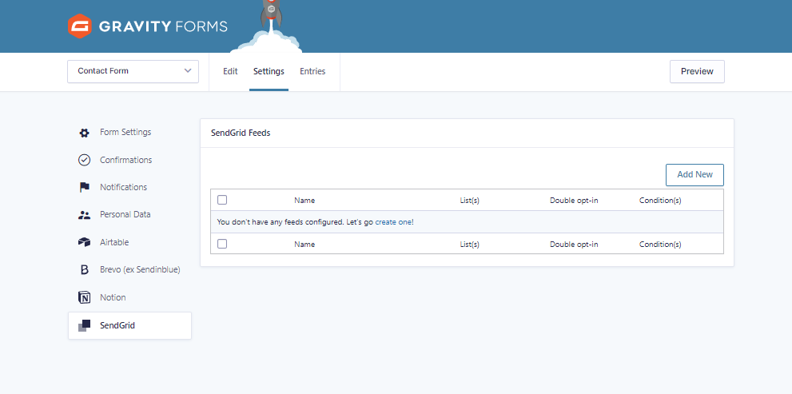Click the rocket illustration in header

(271, 13)
